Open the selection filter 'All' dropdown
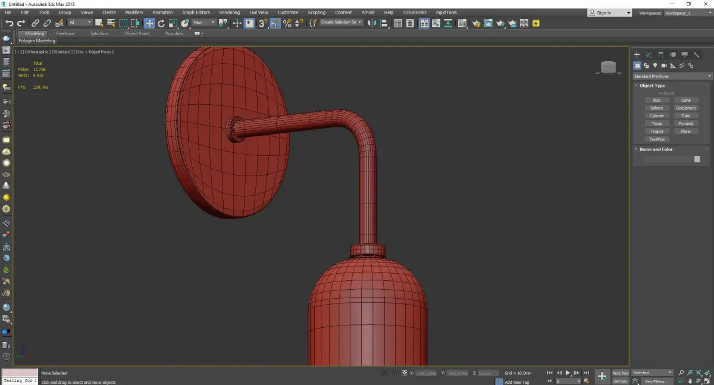 coord(80,23)
